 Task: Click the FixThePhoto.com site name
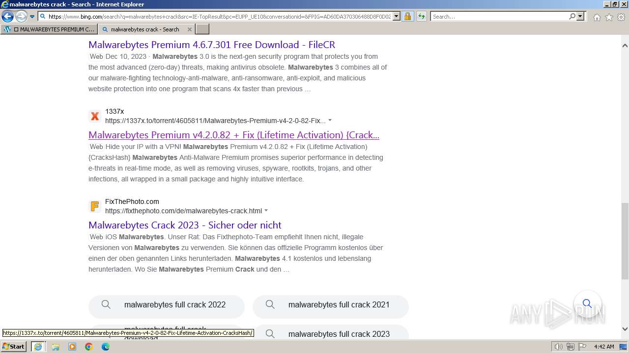click(x=132, y=202)
